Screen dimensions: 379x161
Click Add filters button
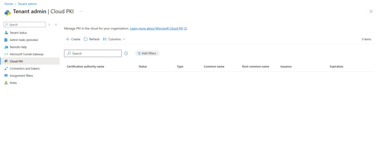tap(147, 53)
